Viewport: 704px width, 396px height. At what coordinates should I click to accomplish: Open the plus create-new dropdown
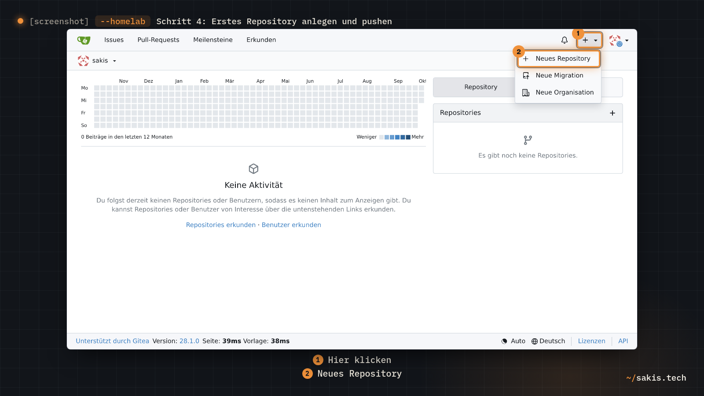pos(590,40)
